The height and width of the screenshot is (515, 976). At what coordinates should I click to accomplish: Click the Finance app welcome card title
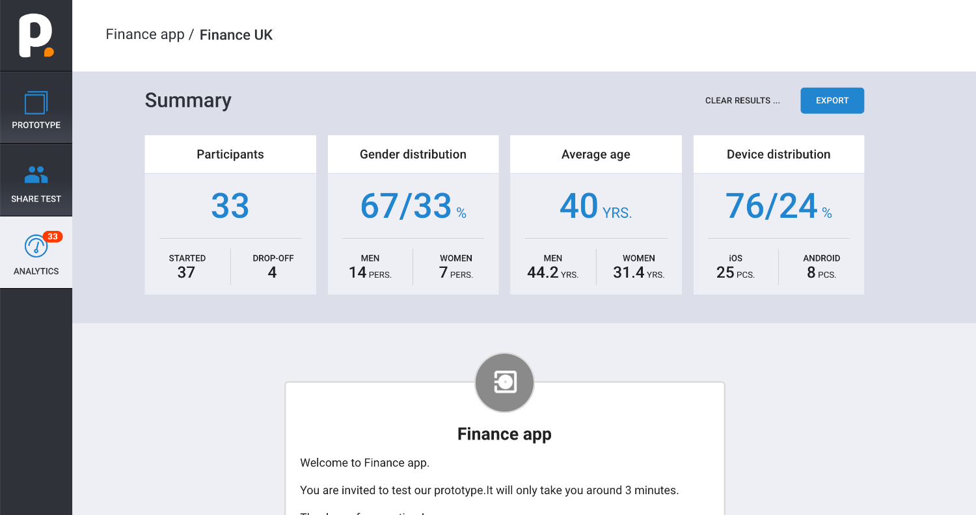tap(504, 434)
